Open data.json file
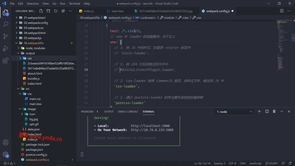295x166 pixels. (34, 129)
